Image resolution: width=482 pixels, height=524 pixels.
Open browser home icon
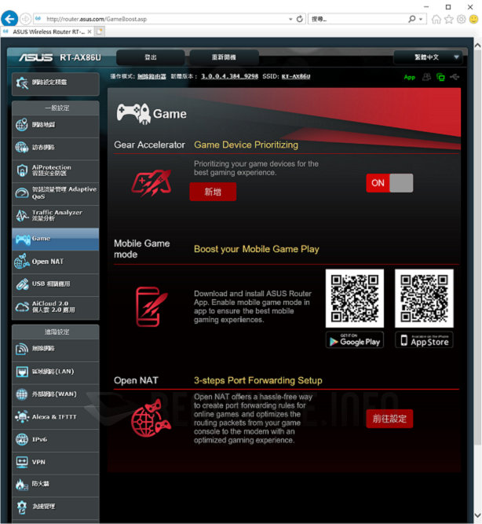436,19
